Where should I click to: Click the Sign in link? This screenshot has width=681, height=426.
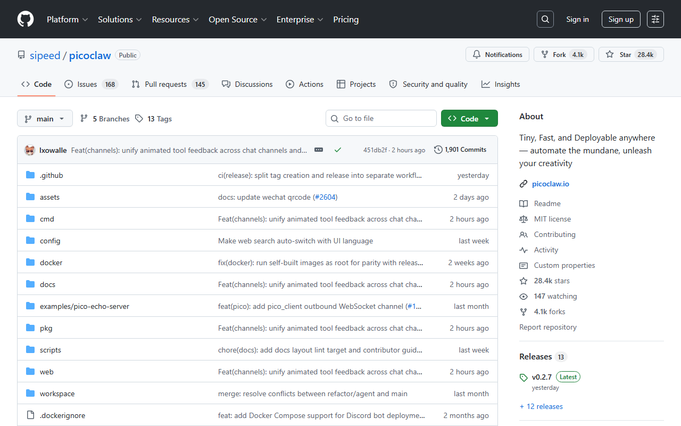577,19
